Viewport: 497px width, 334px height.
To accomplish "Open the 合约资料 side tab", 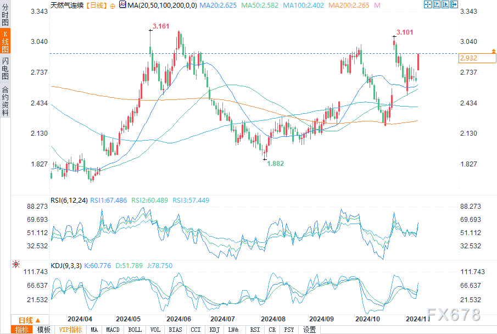I will [x=5, y=101].
